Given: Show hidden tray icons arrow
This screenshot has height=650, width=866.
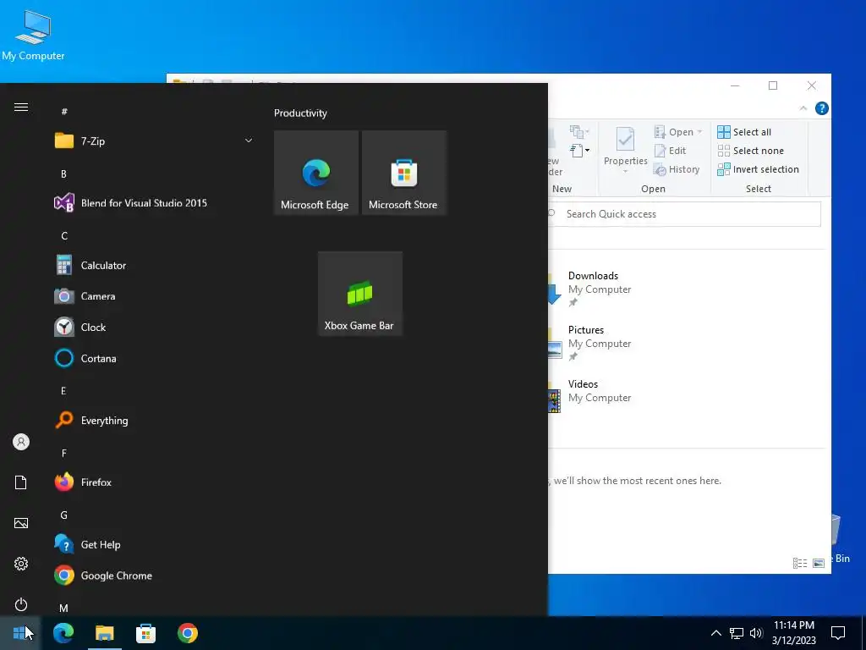Looking at the screenshot, I should click(x=715, y=633).
